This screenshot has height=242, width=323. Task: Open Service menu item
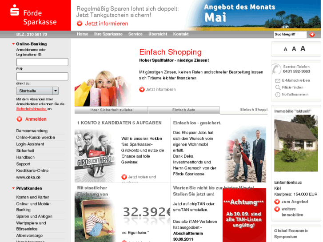pos(136,34)
